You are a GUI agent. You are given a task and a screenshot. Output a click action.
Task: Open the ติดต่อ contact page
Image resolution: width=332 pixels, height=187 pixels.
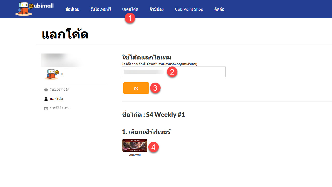coord(219,9)
